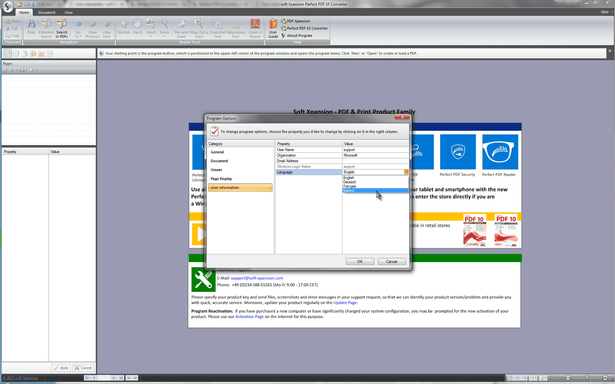Viewport: 615px width, 384px height.
Task: Switch to the Home ribbon tab
Action: (x=24, y=12)
